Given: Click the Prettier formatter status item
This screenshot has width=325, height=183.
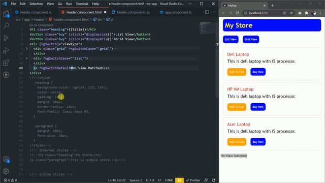Looking at the screenshot, I should pyautogui.click(x=193, y=180).
